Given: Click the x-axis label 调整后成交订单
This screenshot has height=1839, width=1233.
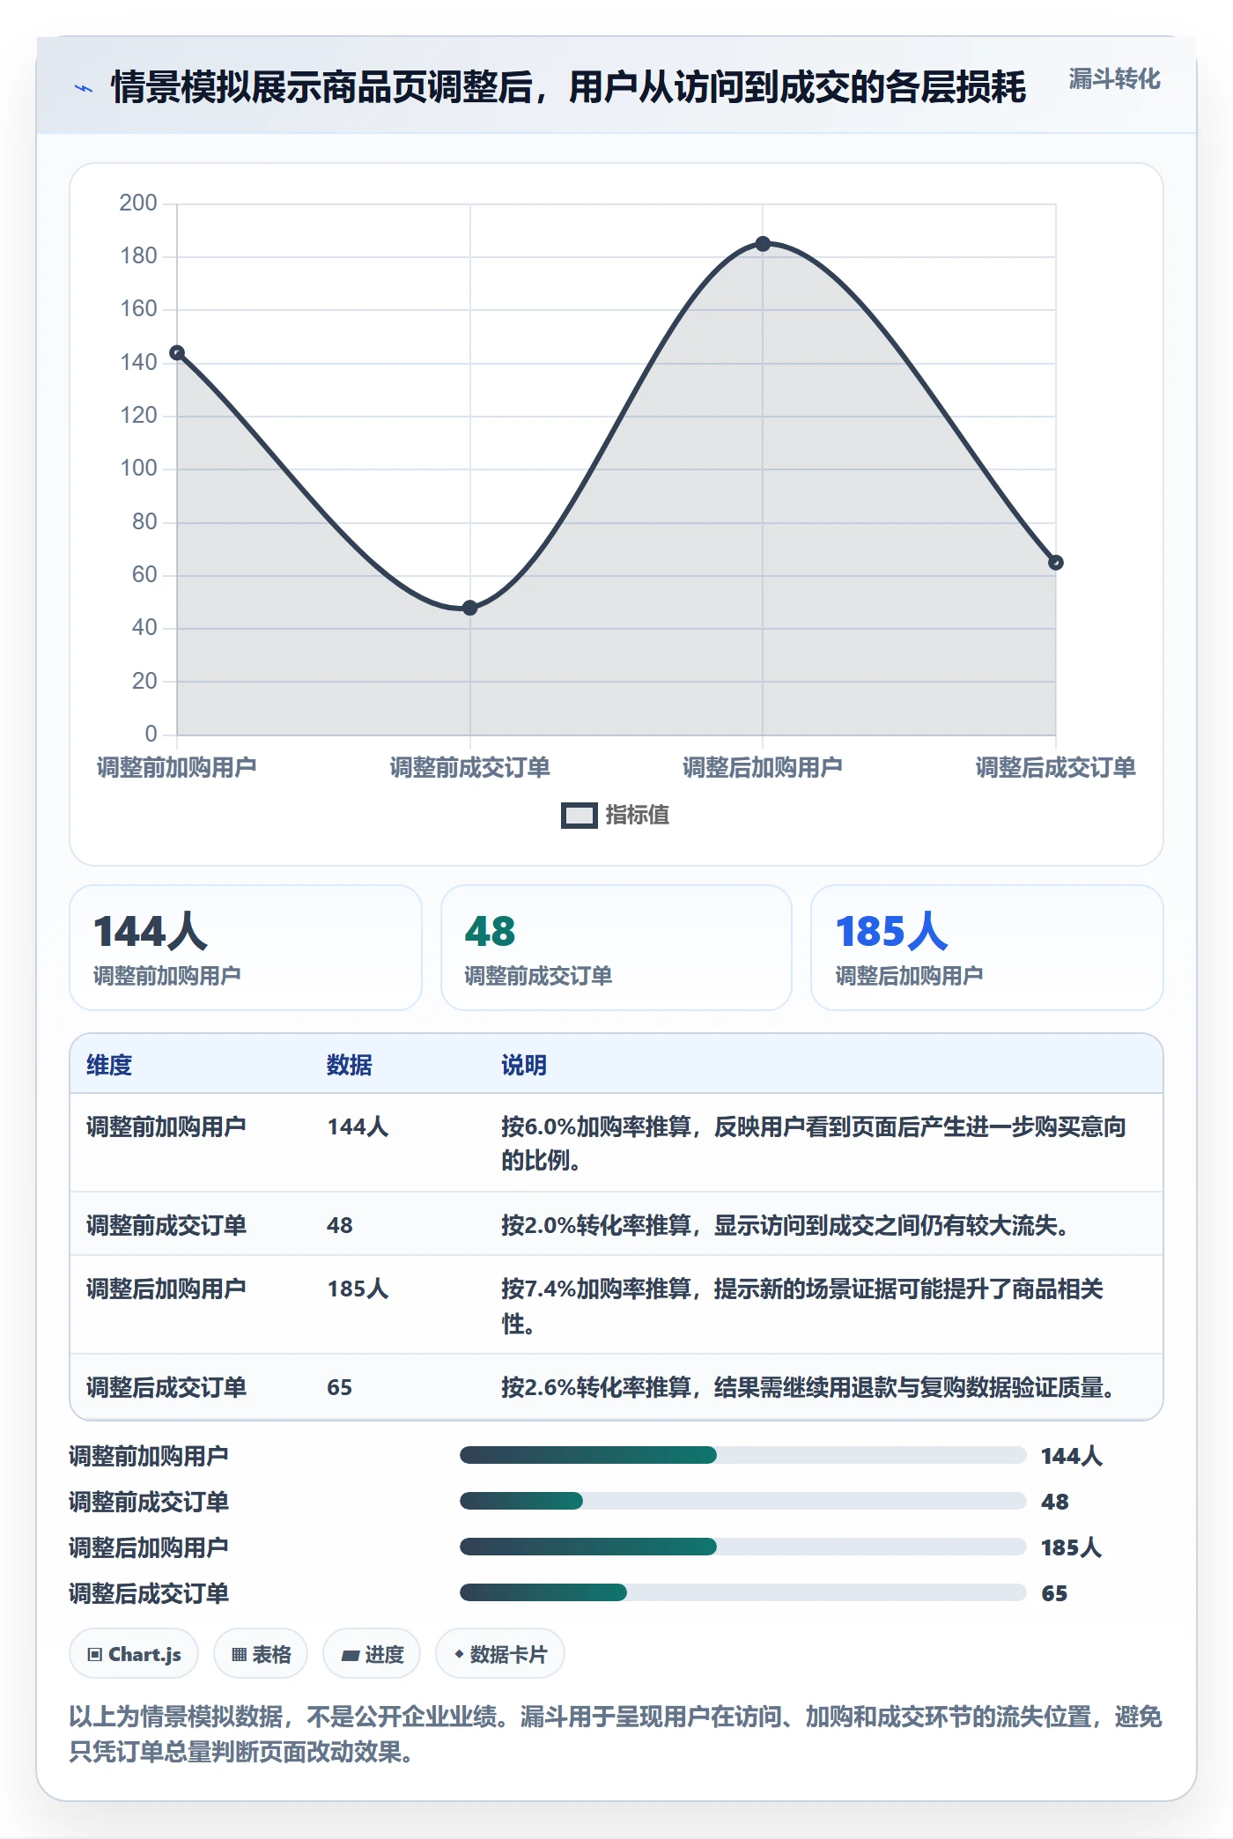Looking at the screenshot, I should [1056, 767].
